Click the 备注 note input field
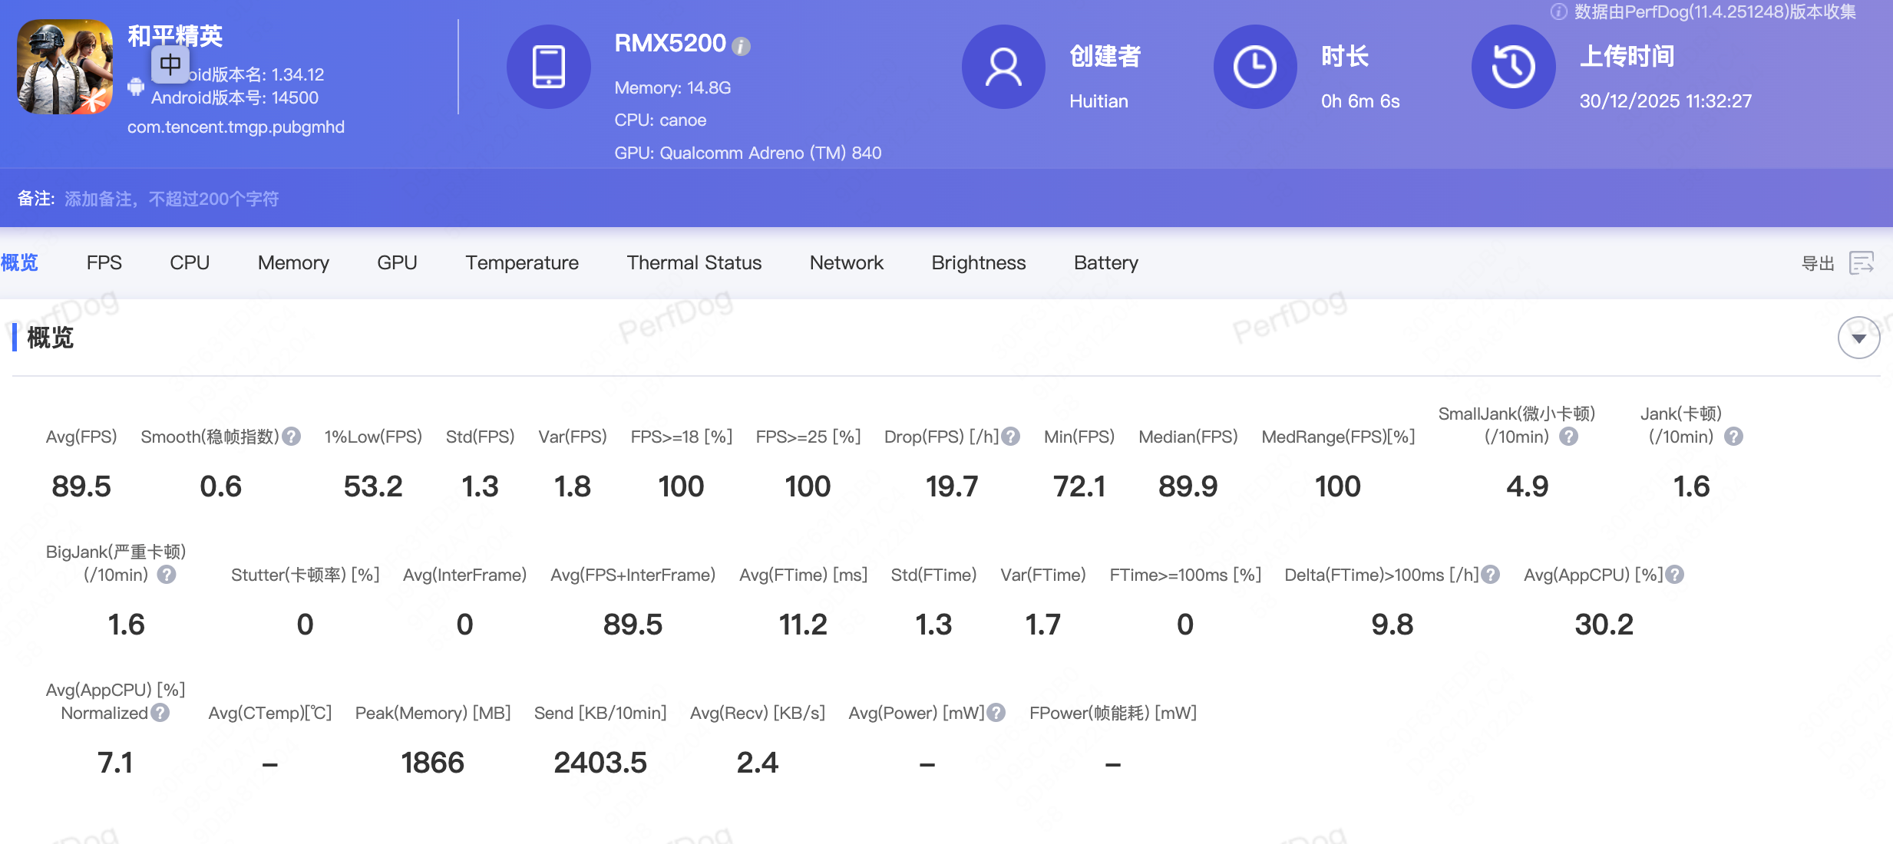Viewport: 1893px width, 844px height. point(172,199)
